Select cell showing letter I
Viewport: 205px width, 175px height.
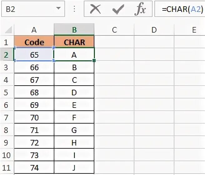pyautogui.click(x=74, y=155)
